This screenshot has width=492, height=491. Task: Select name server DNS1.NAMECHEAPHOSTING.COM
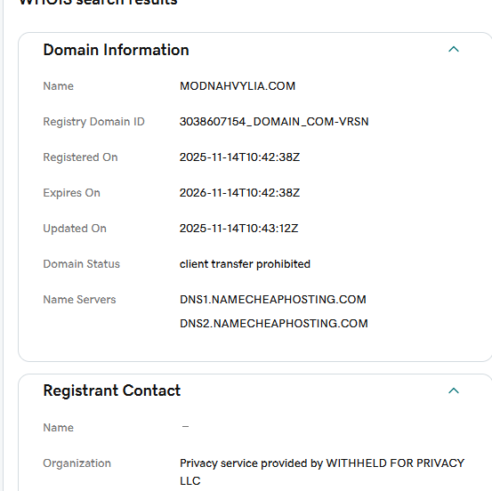click(x=273, y=300)
